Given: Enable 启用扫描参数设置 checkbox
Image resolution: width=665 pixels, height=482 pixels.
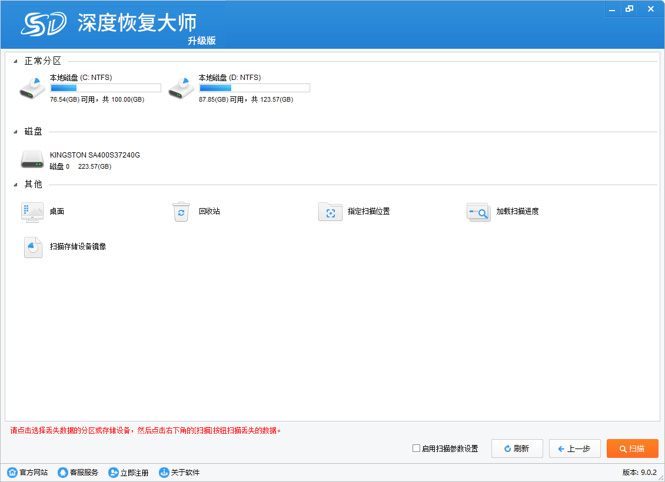Looking at the screenshot, I should click(416, 448).
